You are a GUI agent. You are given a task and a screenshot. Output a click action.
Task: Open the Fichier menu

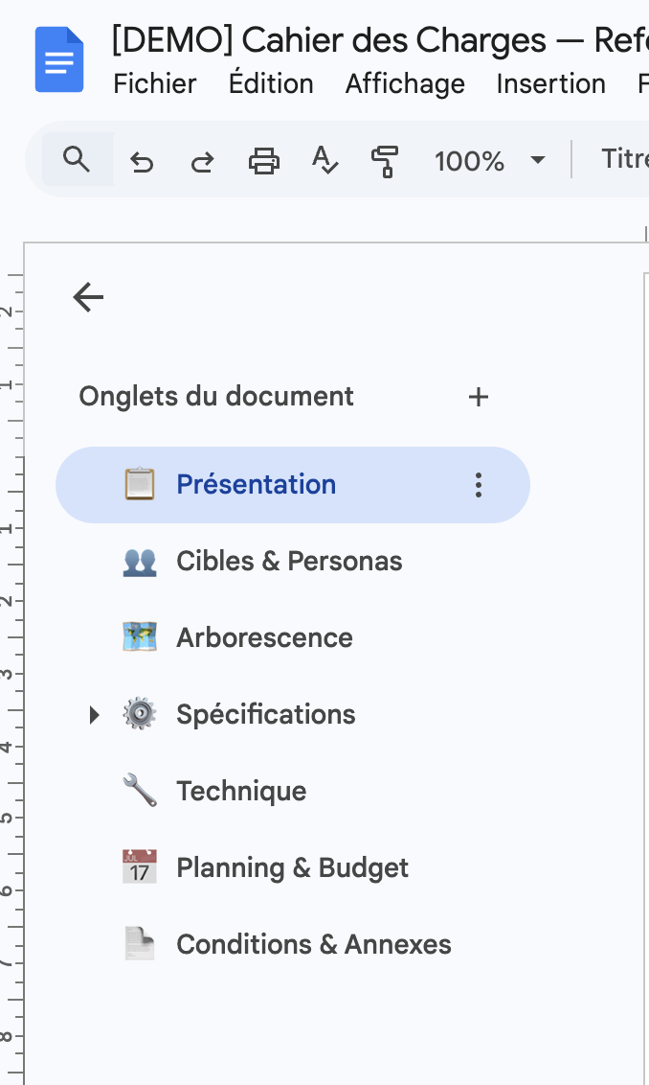pos(155,84)
